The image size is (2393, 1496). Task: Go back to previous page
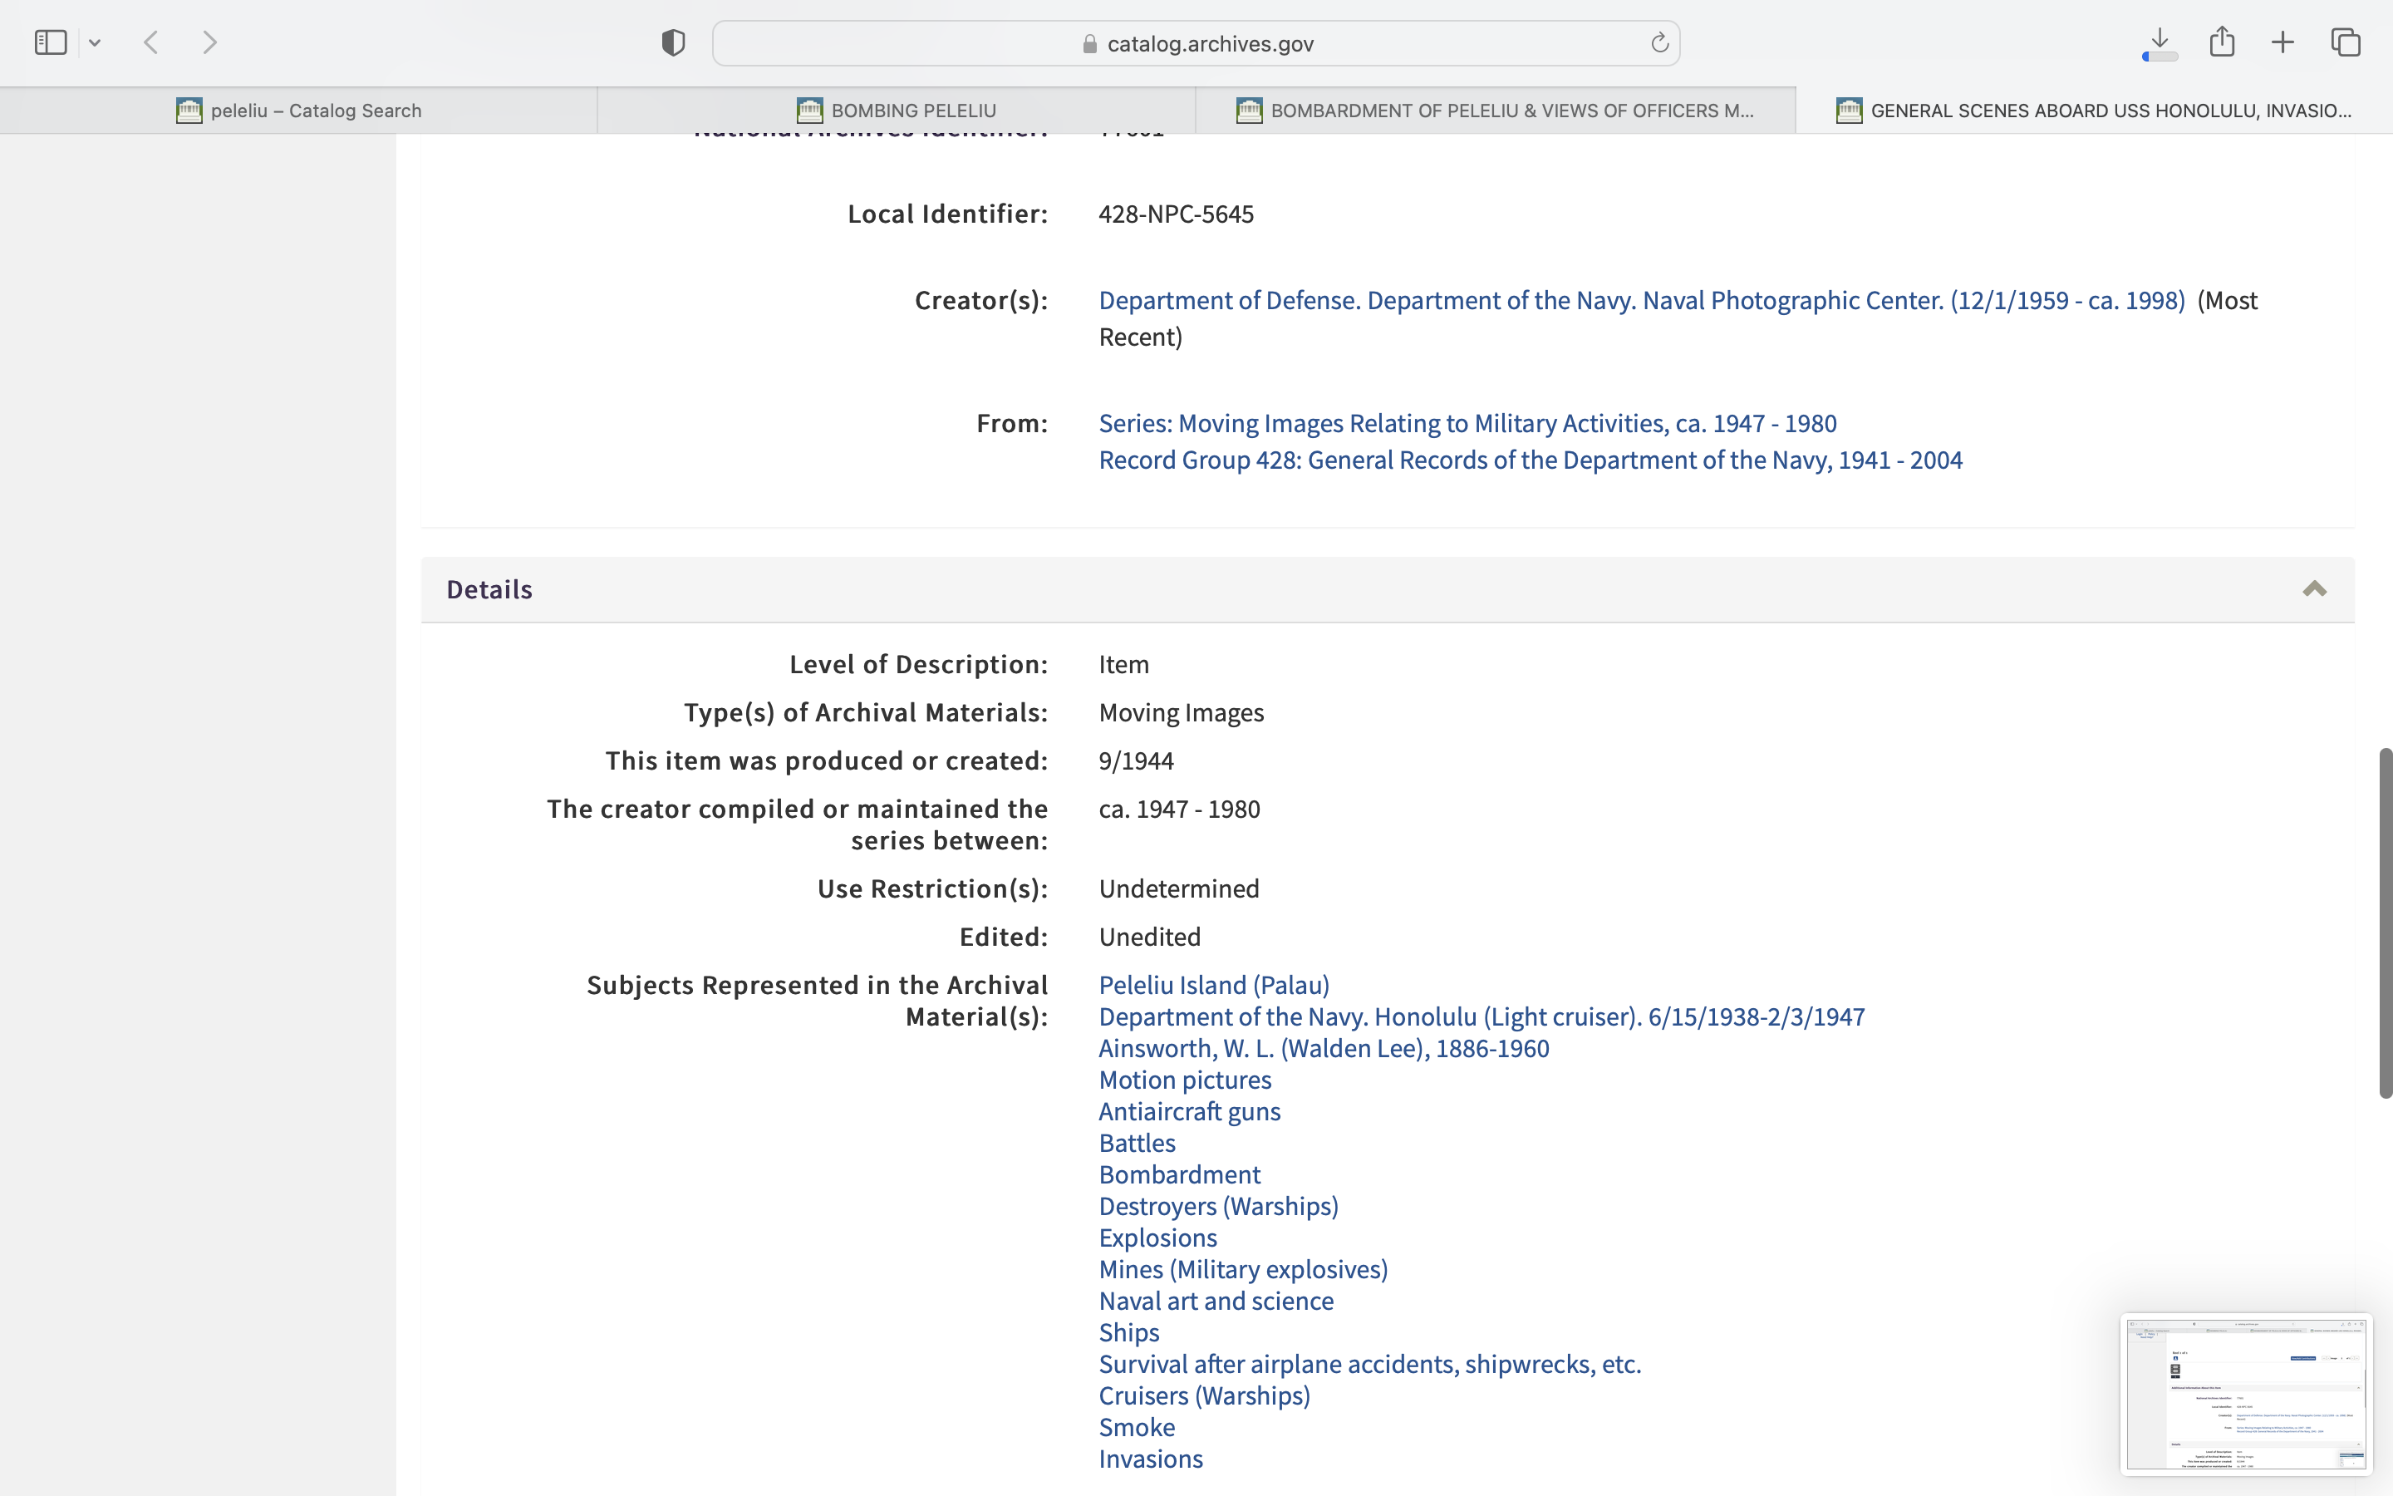tap(151, 42)
